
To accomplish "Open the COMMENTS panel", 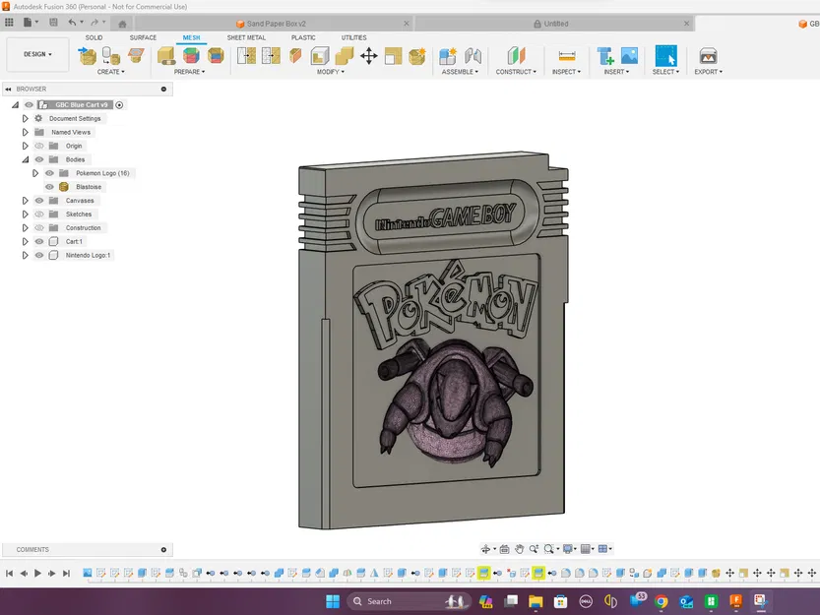I will 32,549.
